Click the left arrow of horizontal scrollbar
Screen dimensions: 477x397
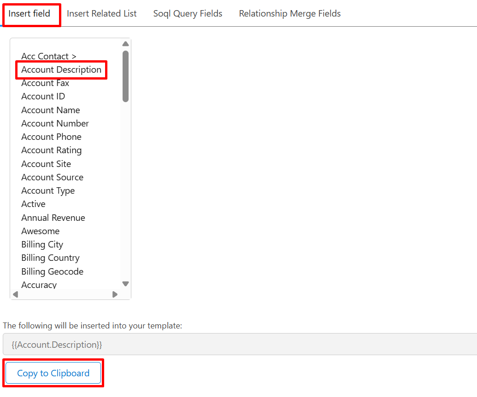tap(15, 294)
